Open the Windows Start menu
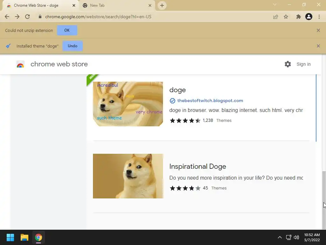 (10, 237)
